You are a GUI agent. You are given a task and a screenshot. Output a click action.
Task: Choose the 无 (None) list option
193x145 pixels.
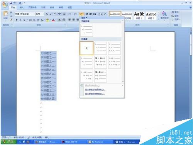click(x=86, y=48)
